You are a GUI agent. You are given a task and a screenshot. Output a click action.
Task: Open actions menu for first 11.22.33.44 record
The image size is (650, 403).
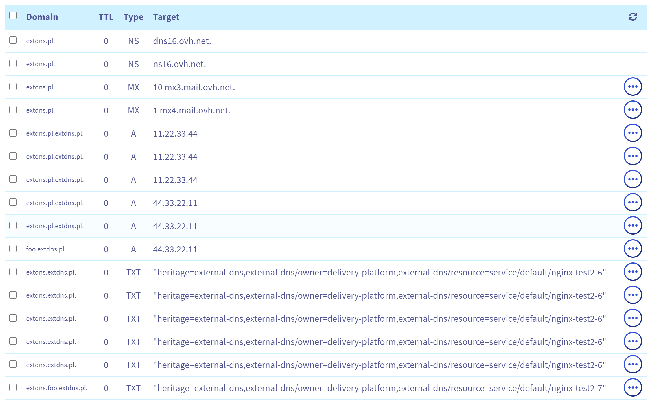click(633, 133)
